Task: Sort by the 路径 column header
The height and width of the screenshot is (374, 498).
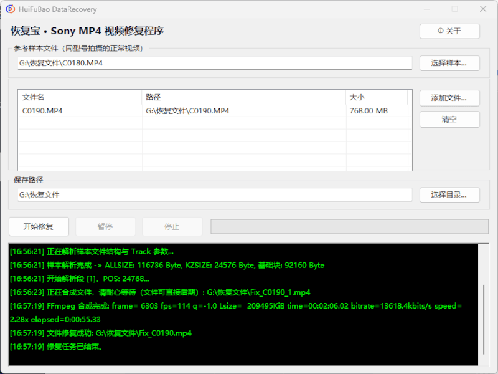Action: click(x=244, y=97)
